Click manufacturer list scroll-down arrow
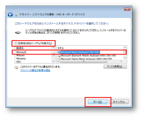143x118 pixels. point(53,61)
